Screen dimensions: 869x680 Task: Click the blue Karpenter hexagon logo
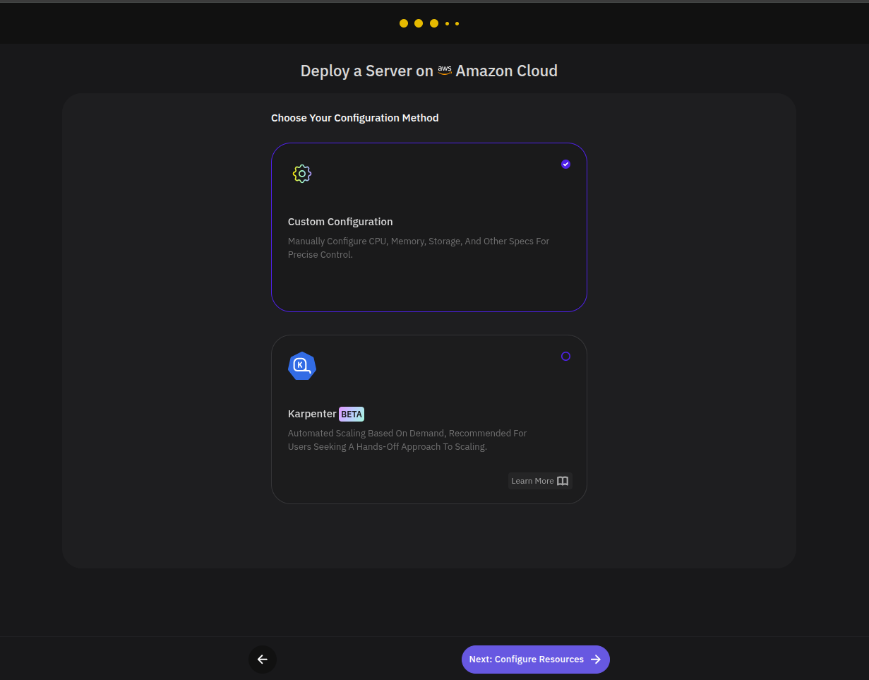click(x=302, y=366)
